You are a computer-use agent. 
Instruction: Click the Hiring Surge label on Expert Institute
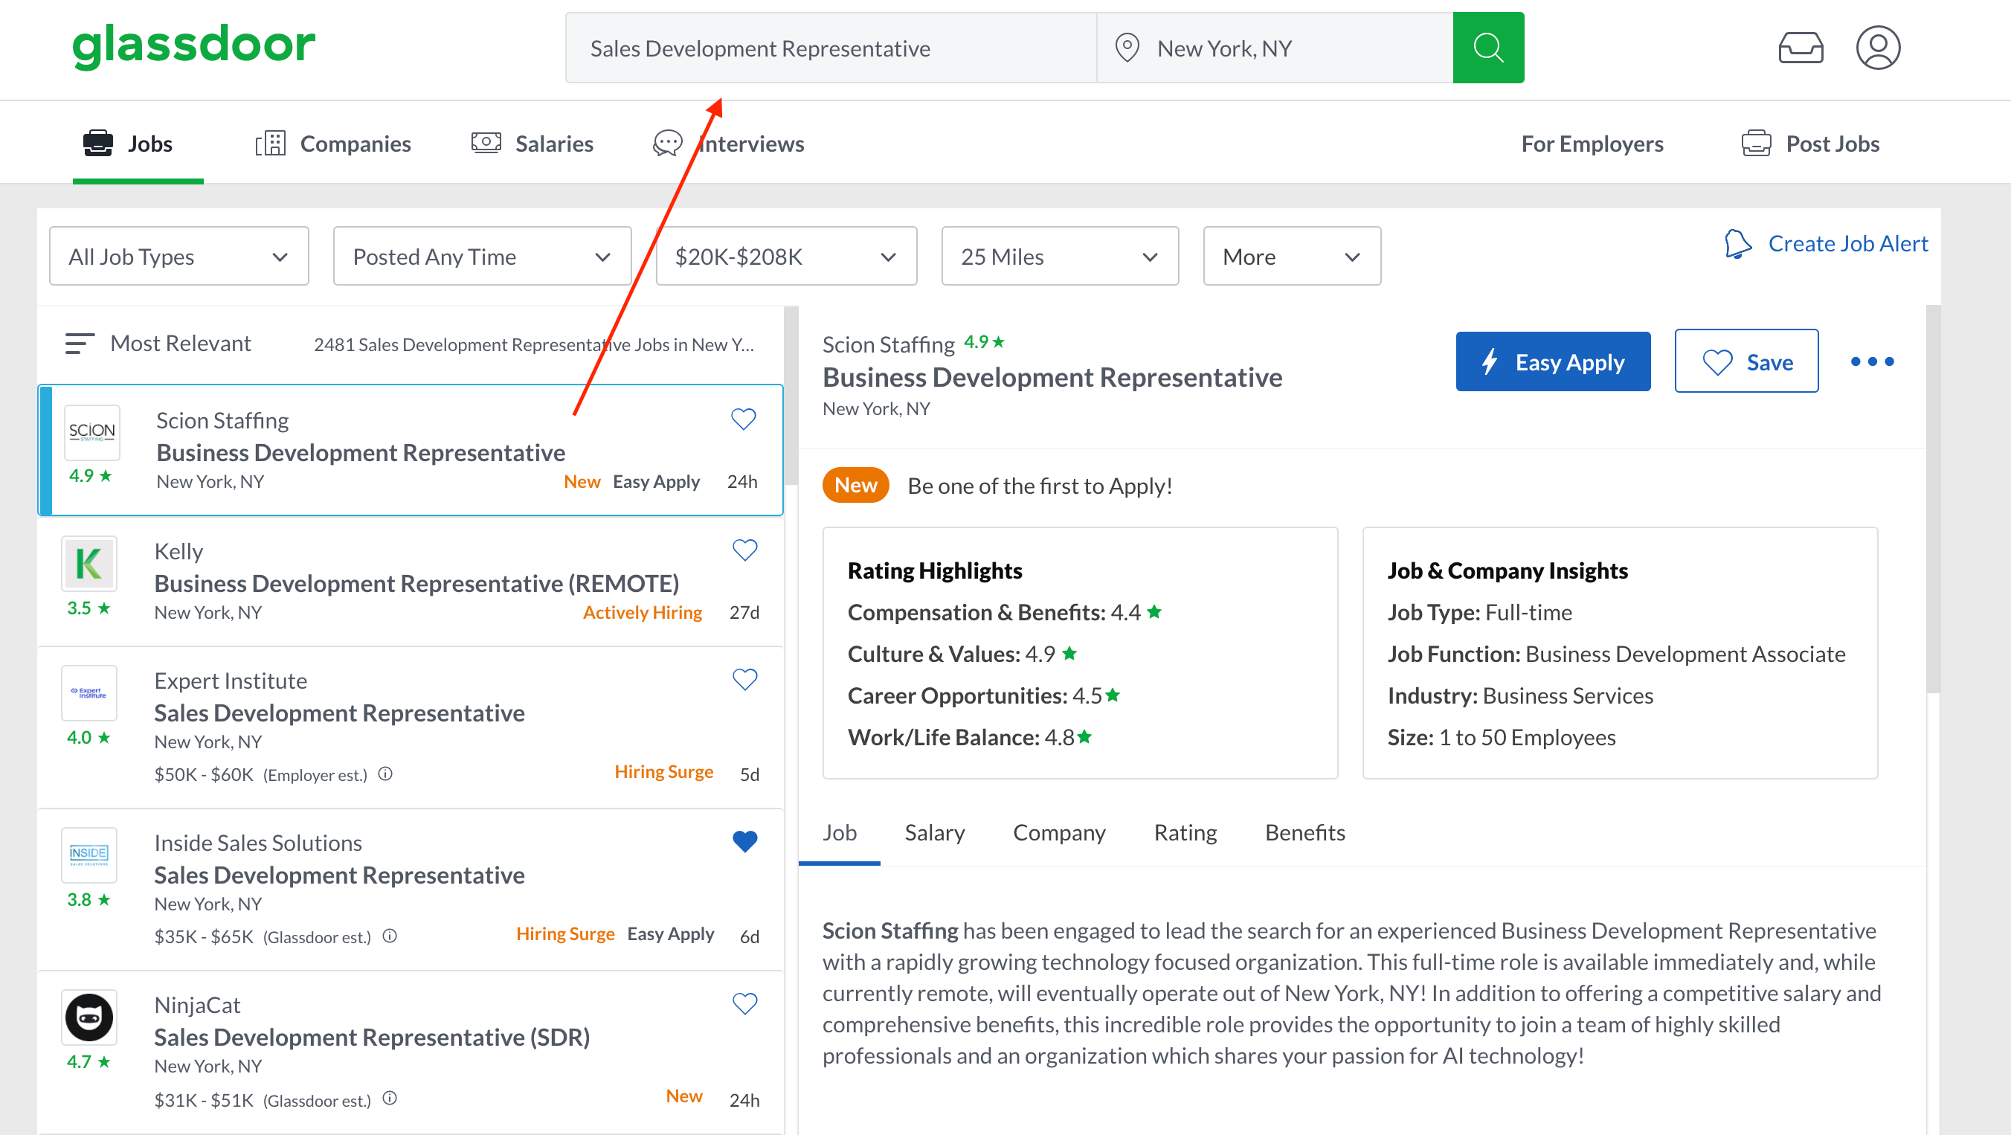[x=663, y=771]
